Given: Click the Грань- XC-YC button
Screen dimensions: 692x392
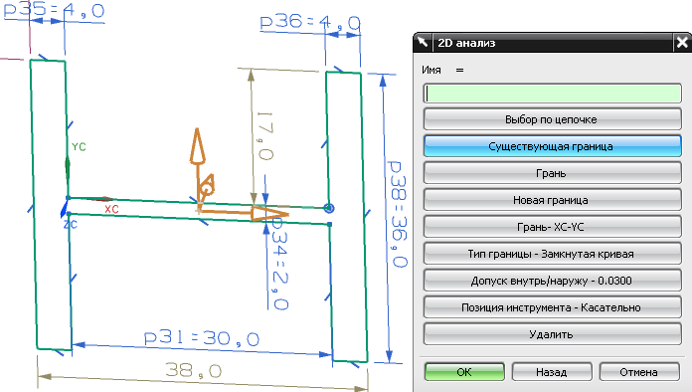Looking at the screenshot, I should coord(552,228).
